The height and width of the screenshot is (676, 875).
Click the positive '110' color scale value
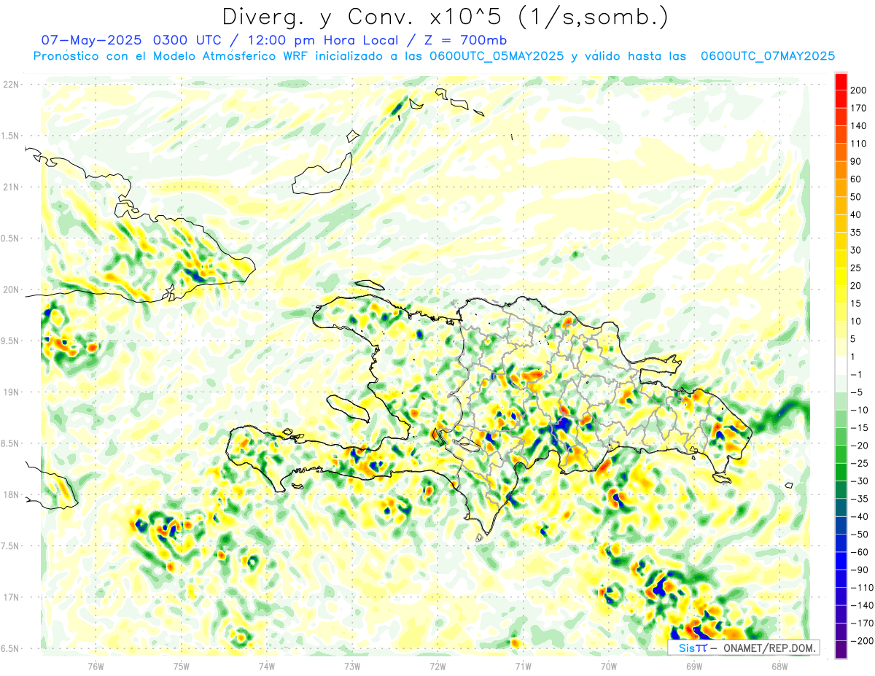point(858,144)
